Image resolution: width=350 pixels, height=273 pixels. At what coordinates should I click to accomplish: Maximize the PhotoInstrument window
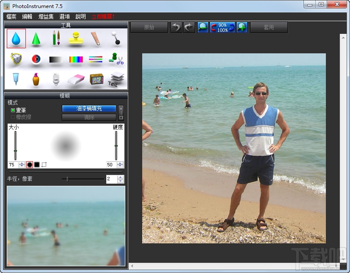(x=321, y=5)
